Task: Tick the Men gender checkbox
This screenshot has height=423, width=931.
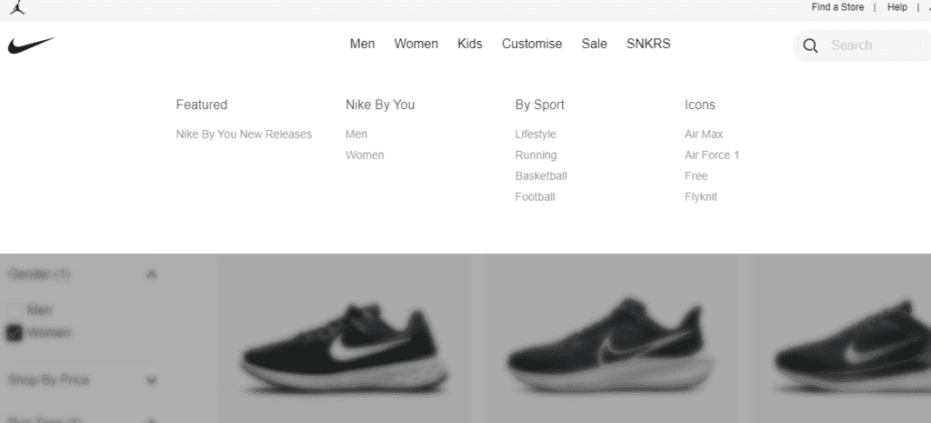Action: coord(15,310)
